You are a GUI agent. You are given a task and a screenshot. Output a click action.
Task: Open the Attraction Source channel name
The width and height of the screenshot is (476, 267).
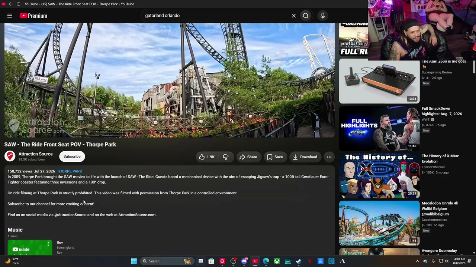point(36,154)
